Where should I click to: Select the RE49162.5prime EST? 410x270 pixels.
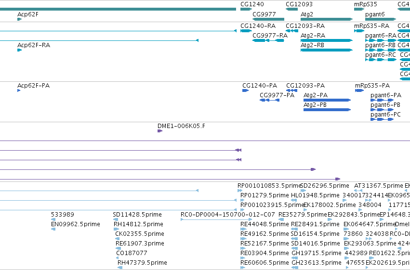243,239
